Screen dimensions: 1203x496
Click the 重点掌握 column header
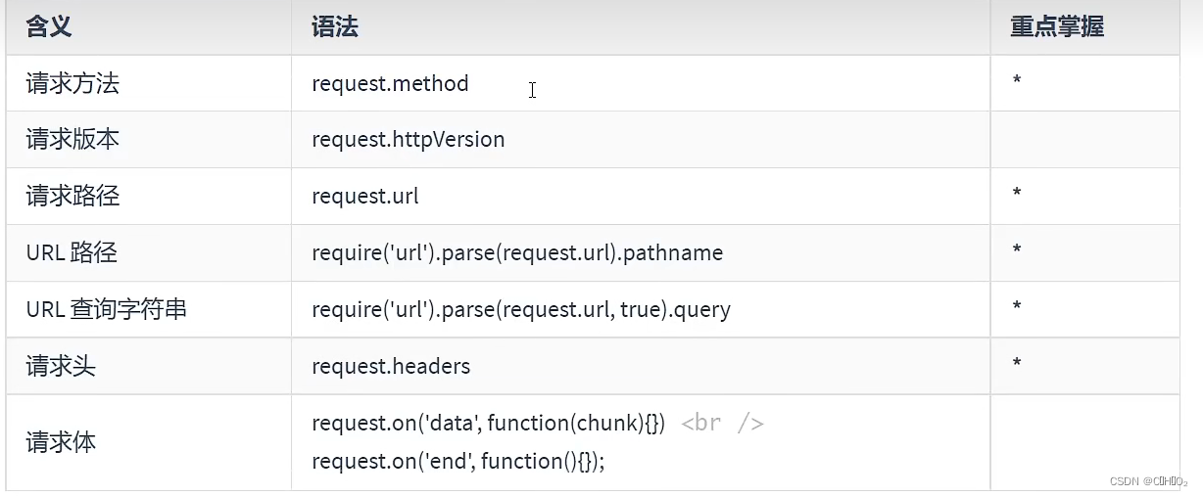(1057, 27)
